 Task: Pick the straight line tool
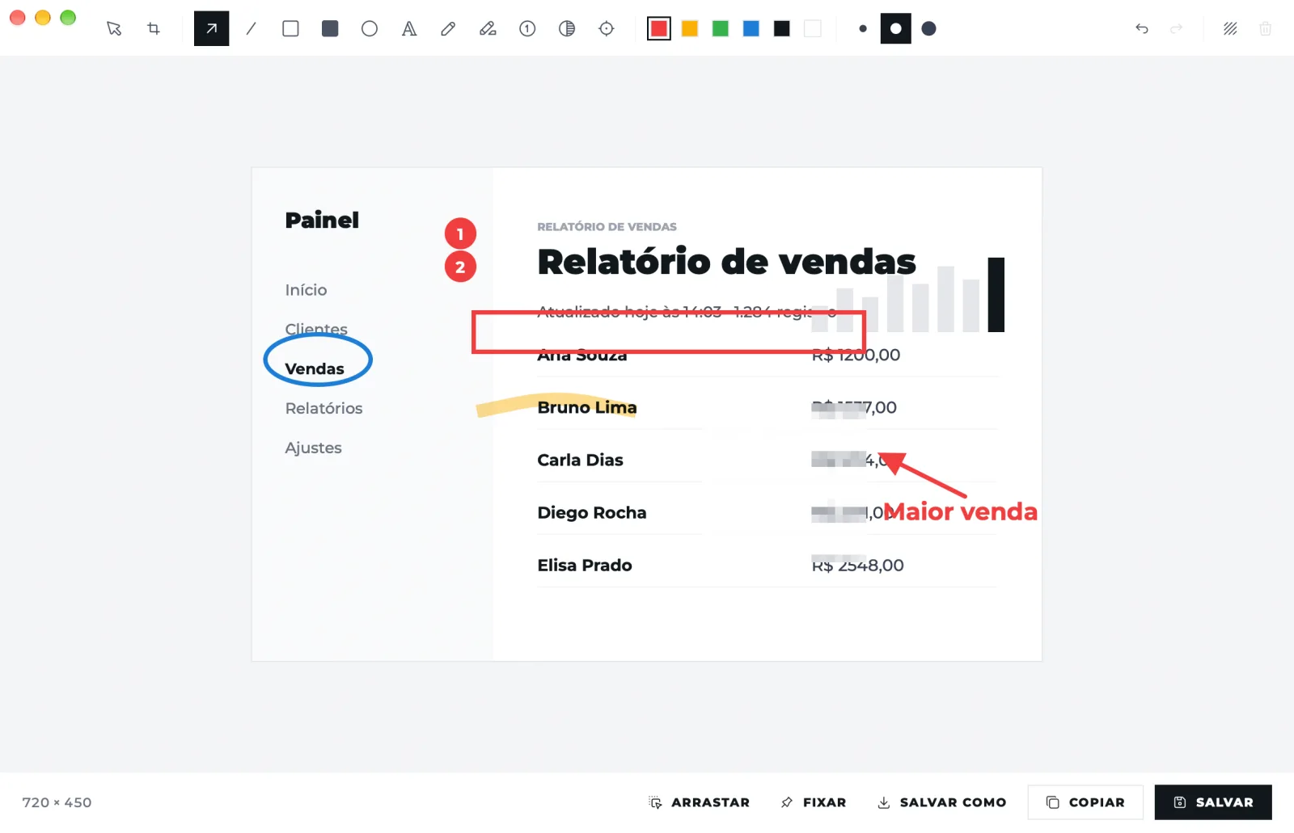[x=251, y=29]
